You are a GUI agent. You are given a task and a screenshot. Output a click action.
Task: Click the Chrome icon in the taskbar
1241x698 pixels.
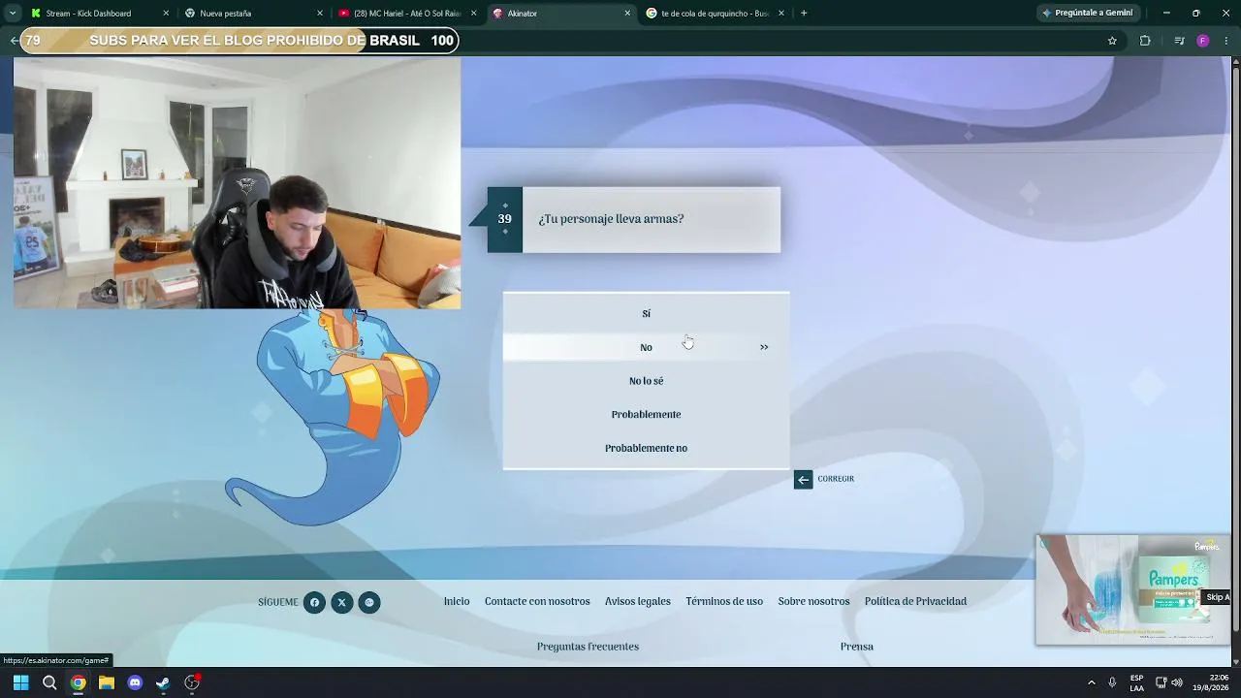pos(78,682)
